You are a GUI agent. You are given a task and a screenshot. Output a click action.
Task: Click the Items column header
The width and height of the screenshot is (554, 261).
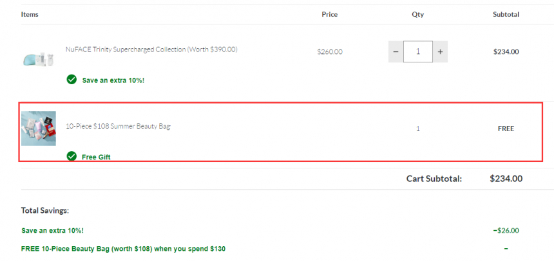(30, 14)
